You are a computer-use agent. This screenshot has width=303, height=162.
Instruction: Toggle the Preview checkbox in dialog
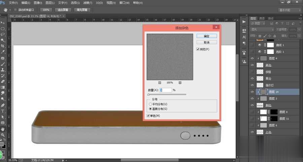(198, 49)
